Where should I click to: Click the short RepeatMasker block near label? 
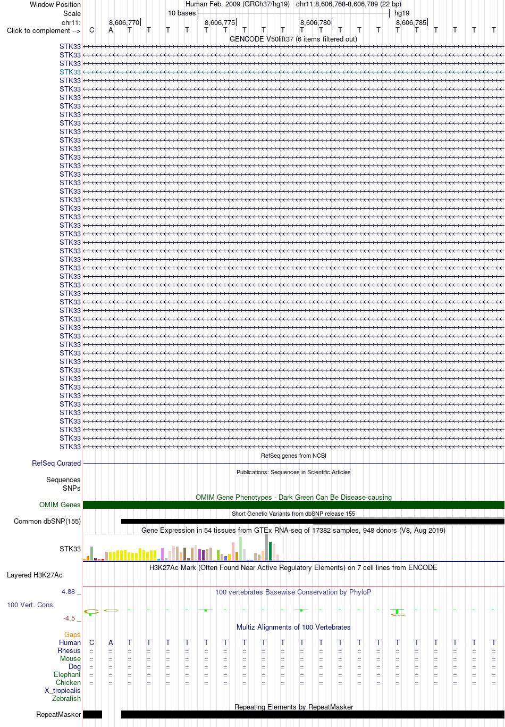click(92, 714)
